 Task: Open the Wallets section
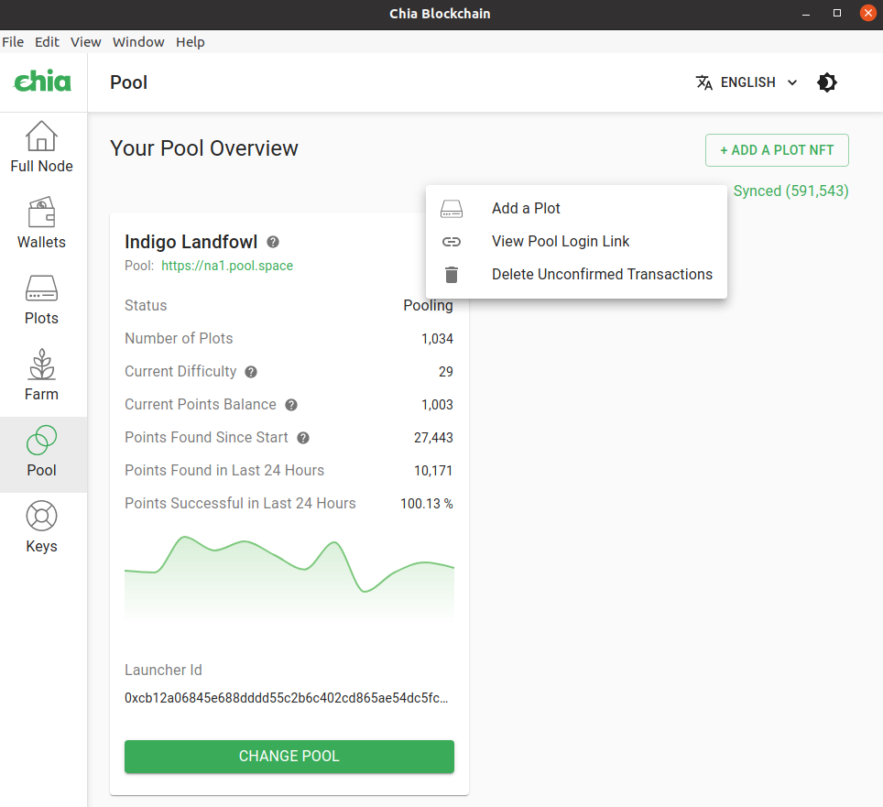[41, 223]
